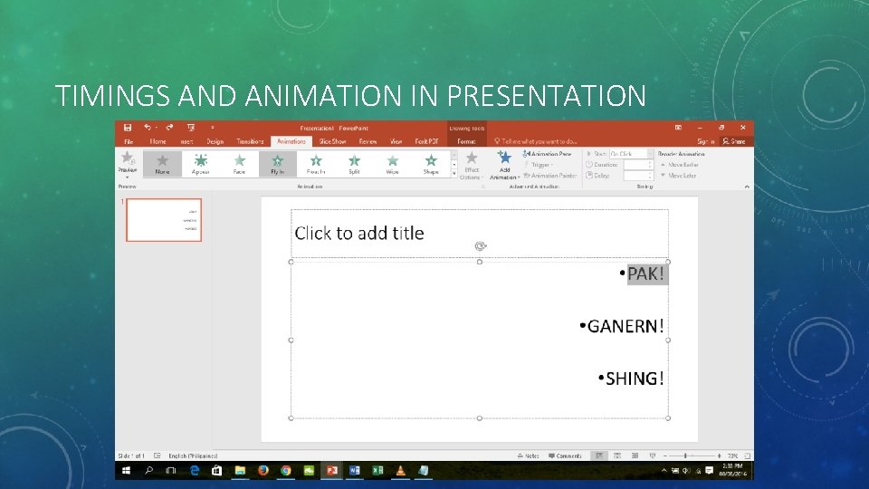Collapse the ribbon
Viewport: 869px width, 489px height.
[747, 187]
